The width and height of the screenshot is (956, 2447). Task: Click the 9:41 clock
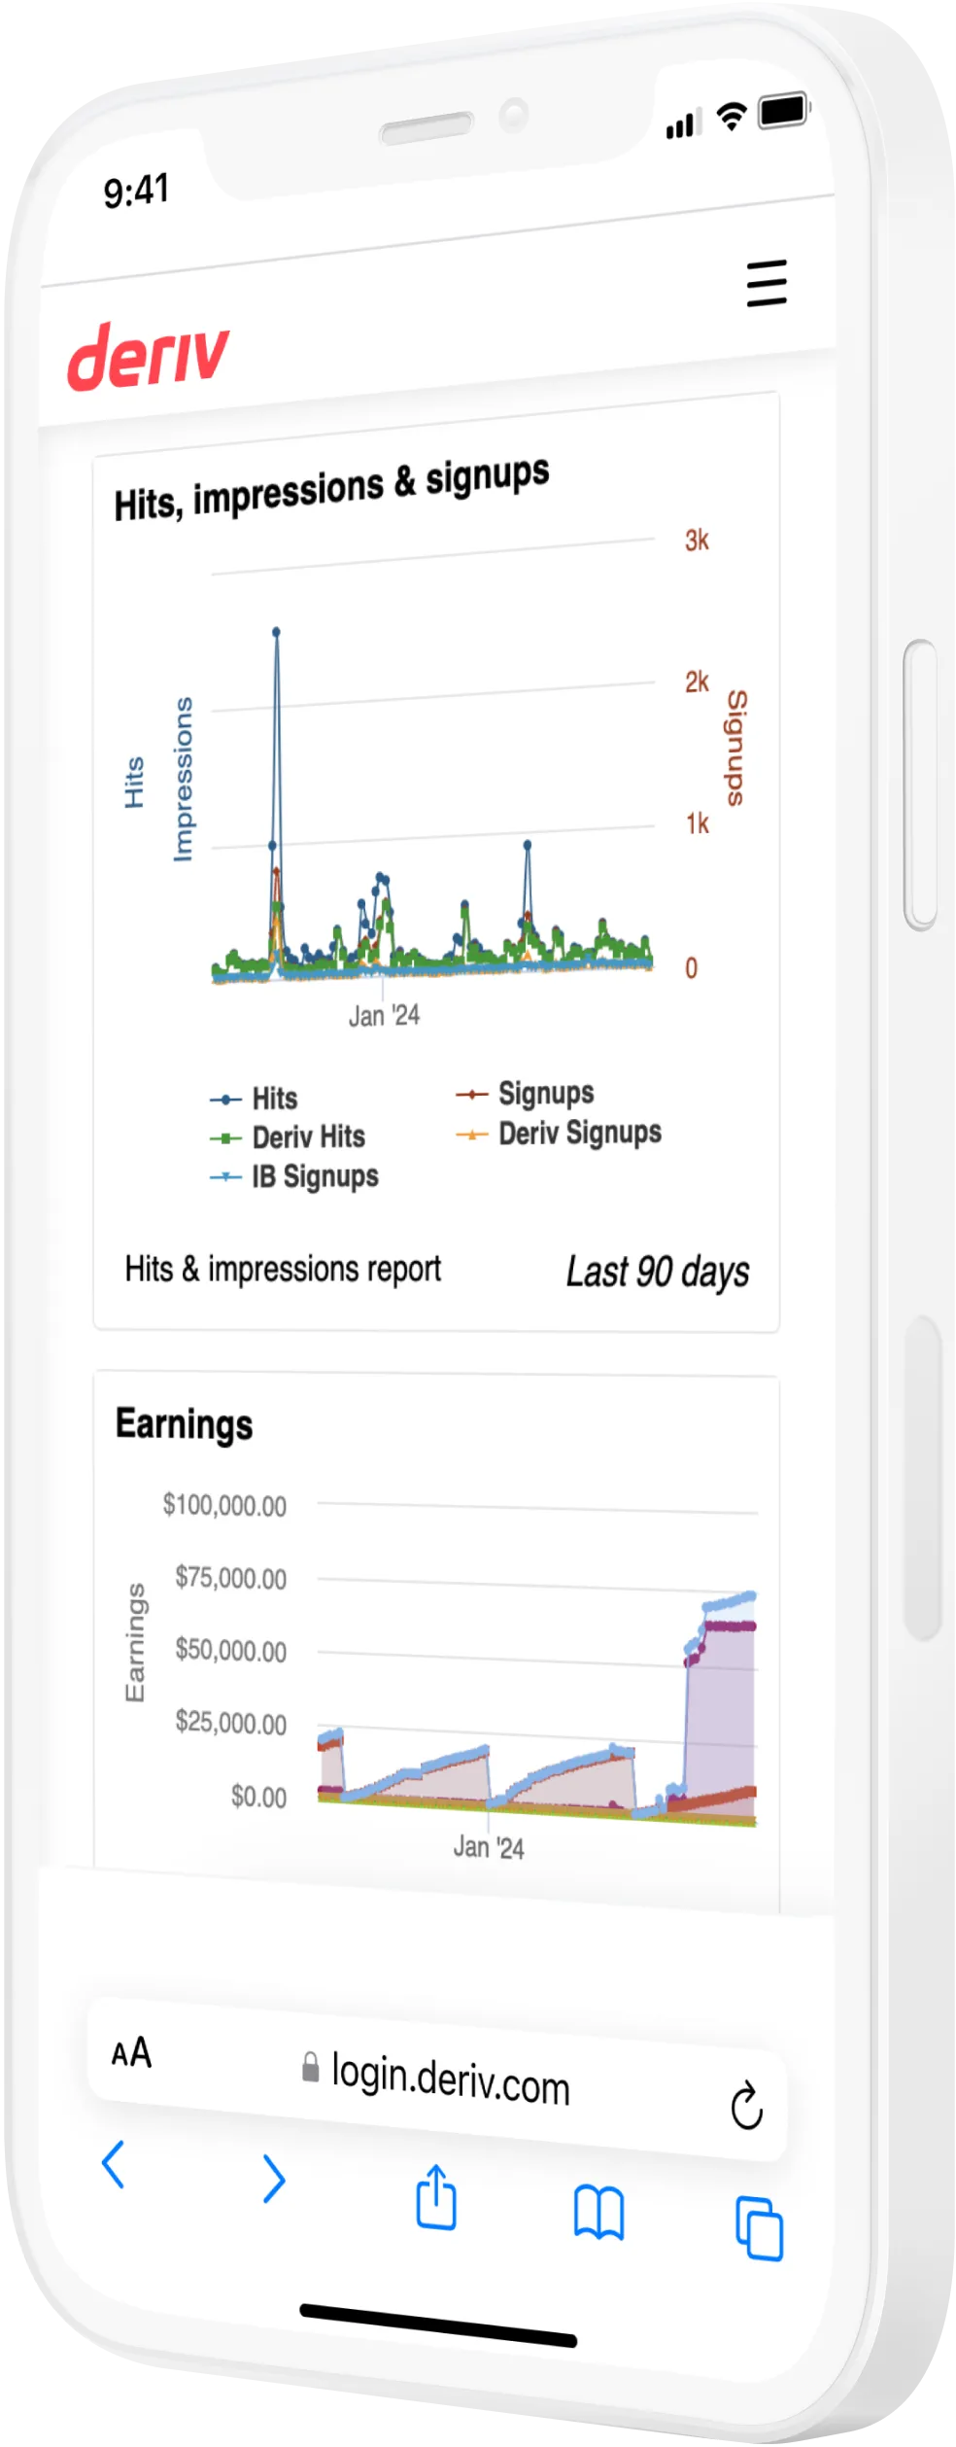tap(137, 191)
